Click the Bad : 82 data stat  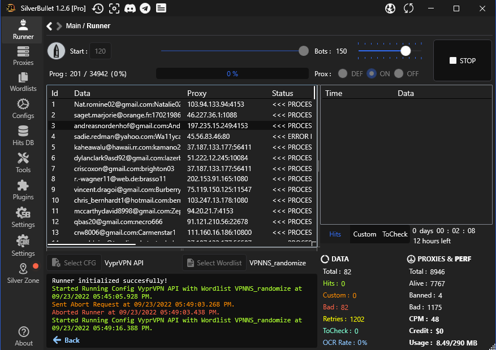(x=335, y=307)
